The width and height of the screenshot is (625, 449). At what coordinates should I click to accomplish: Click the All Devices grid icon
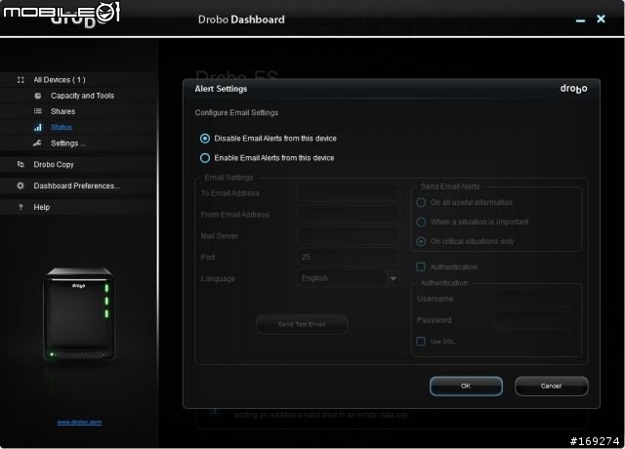coord(21,80)
